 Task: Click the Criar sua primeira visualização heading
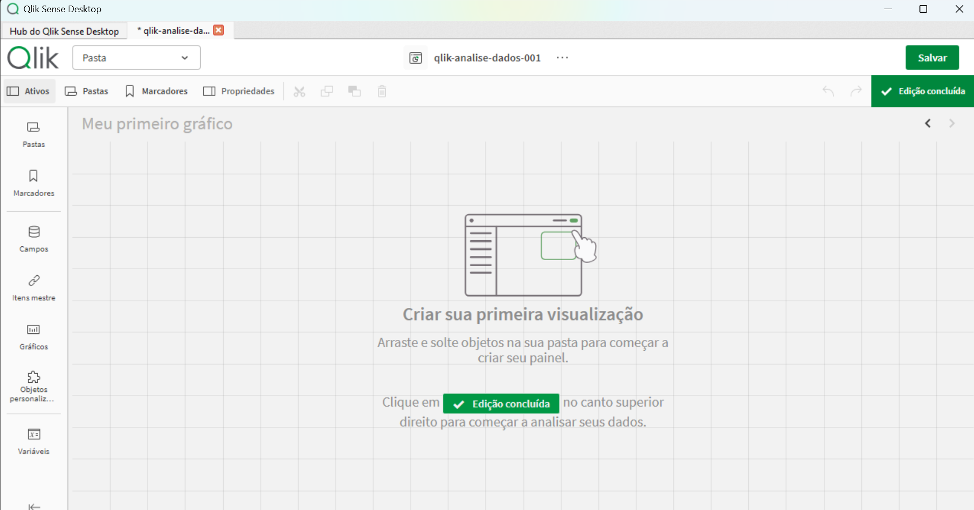click(x=523, y=315)
